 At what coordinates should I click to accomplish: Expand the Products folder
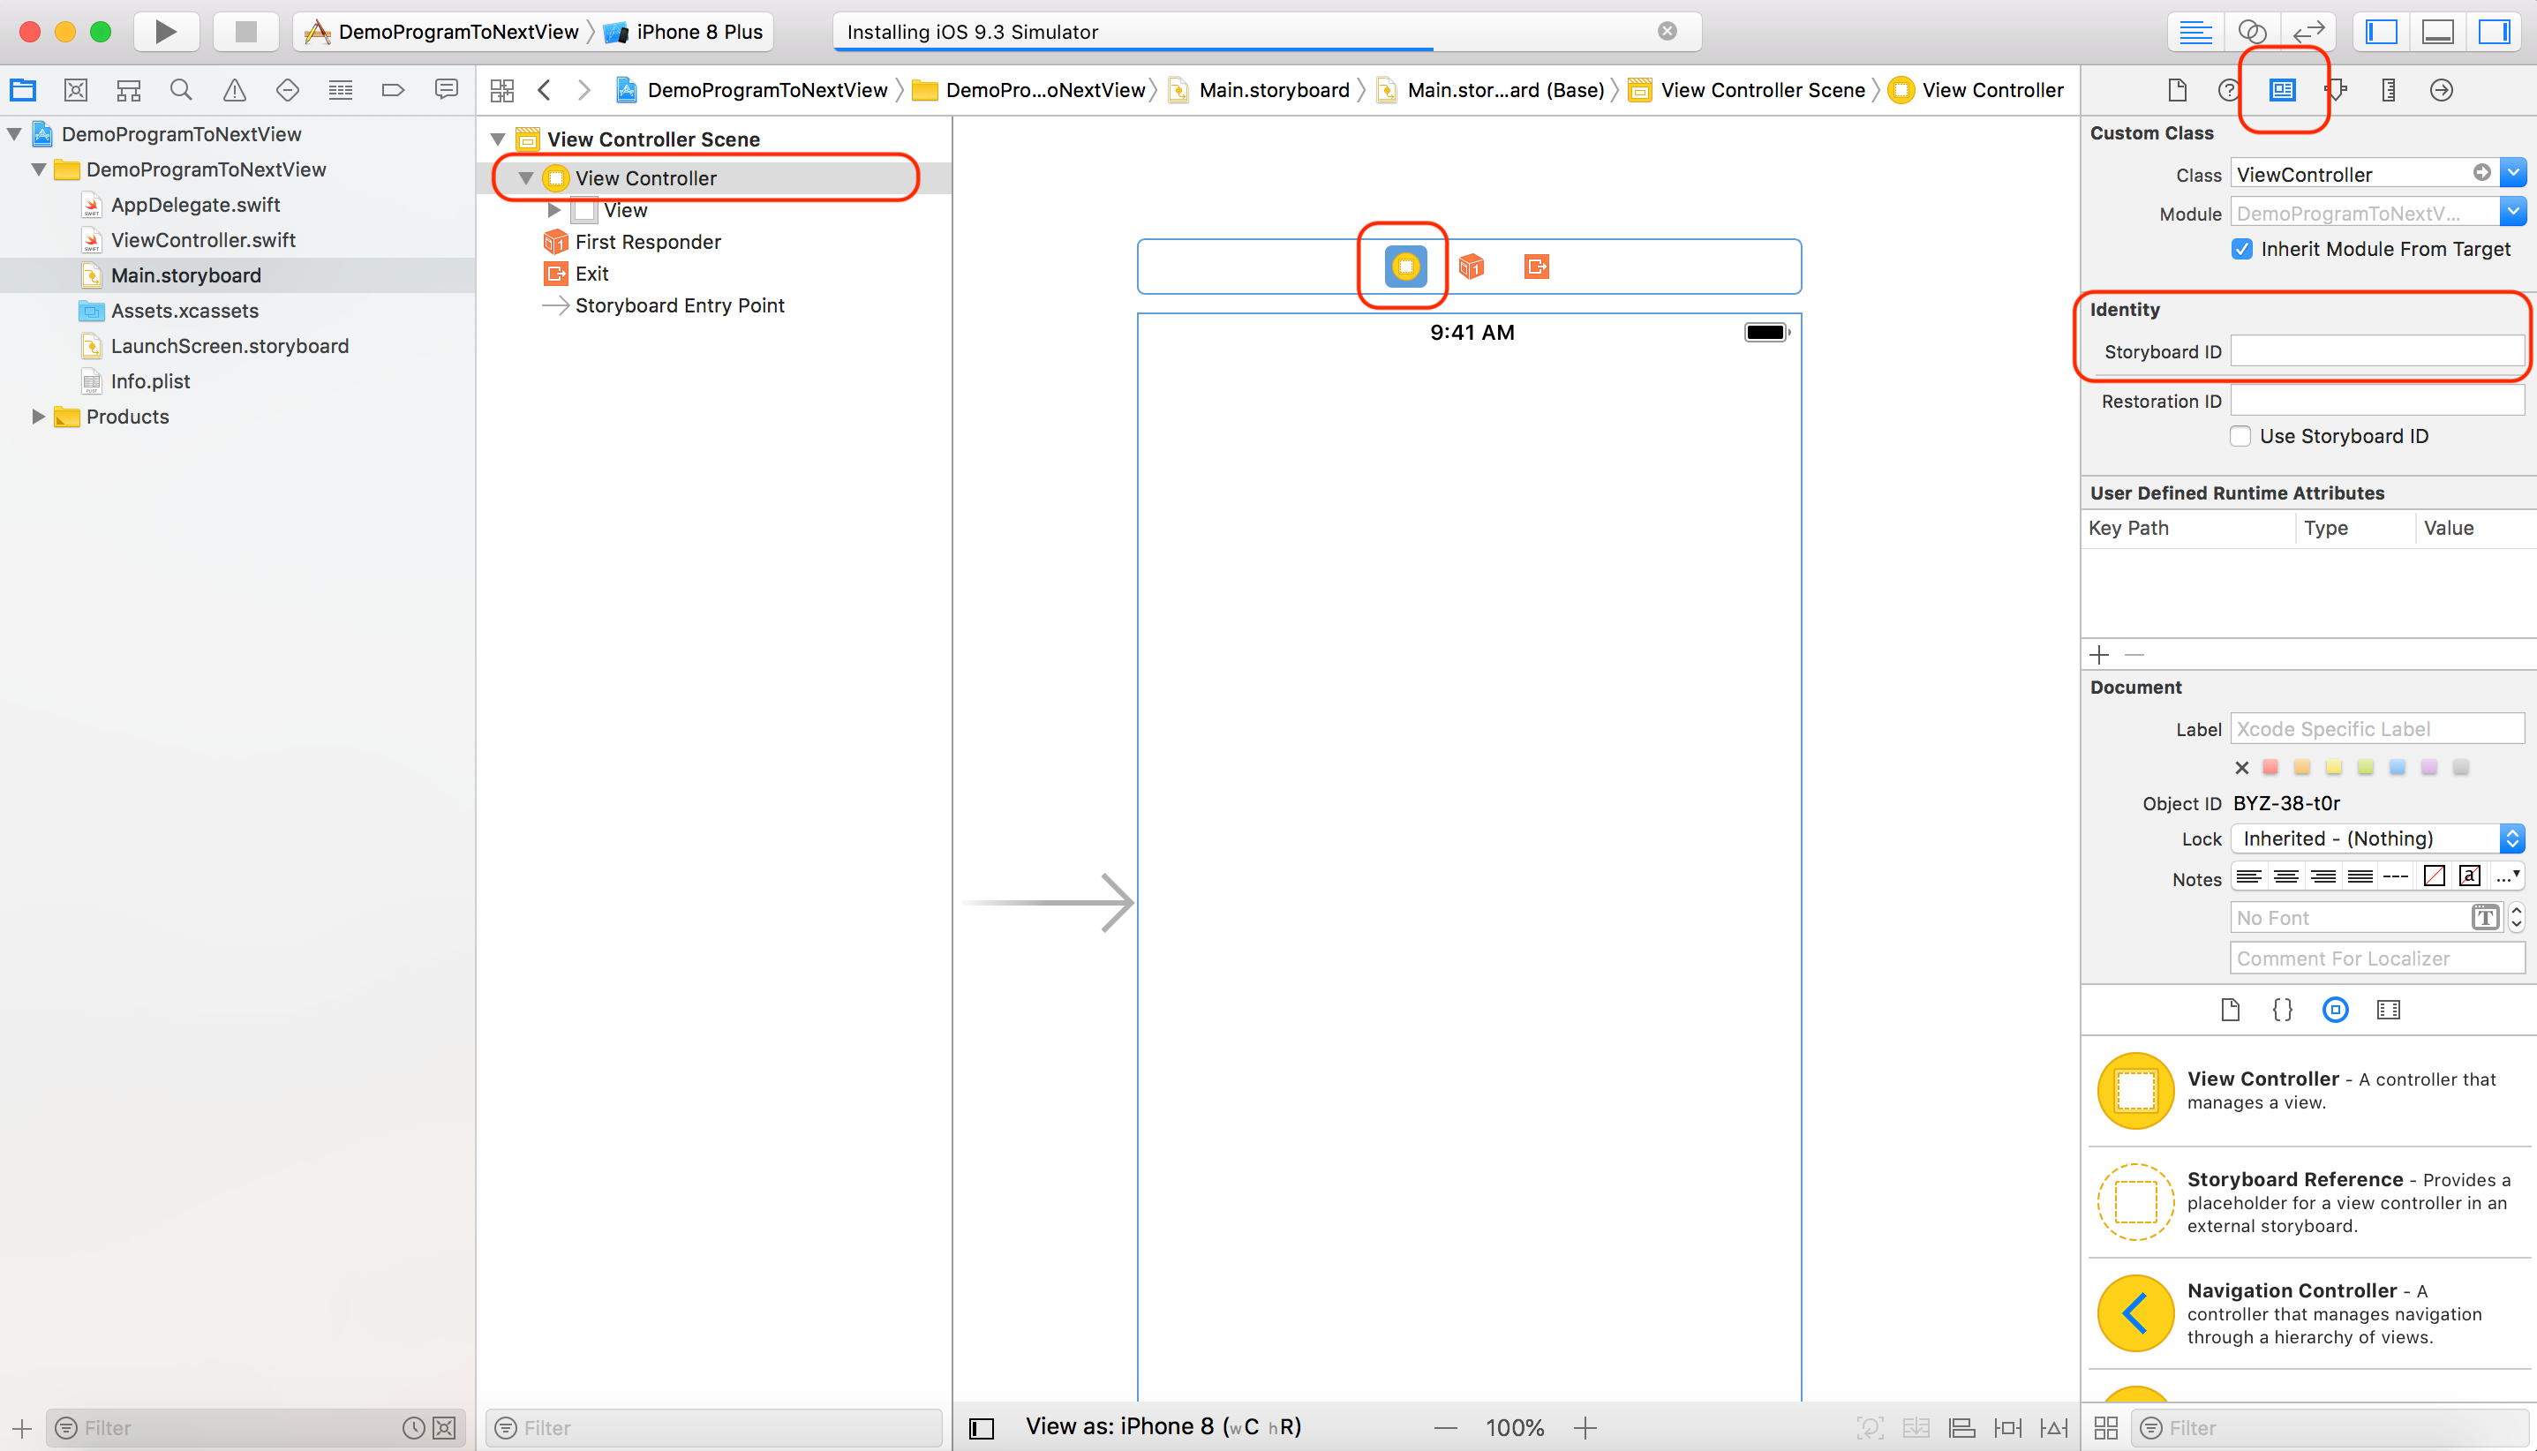tap(38, 417)
